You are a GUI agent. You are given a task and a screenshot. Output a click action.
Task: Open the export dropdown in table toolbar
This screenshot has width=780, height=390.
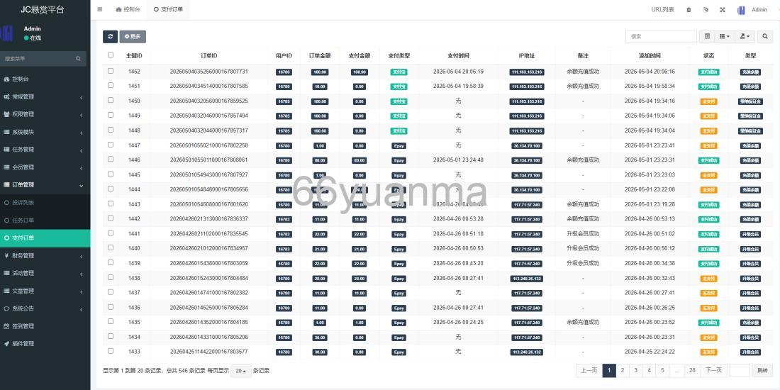click(745, 36)
